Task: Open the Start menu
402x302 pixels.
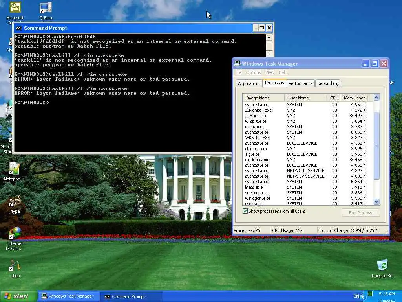Action: coord(18,296)
